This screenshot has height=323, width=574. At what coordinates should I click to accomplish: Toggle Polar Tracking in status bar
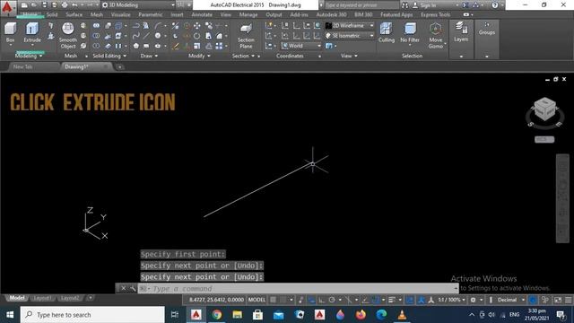click(332, 300)
